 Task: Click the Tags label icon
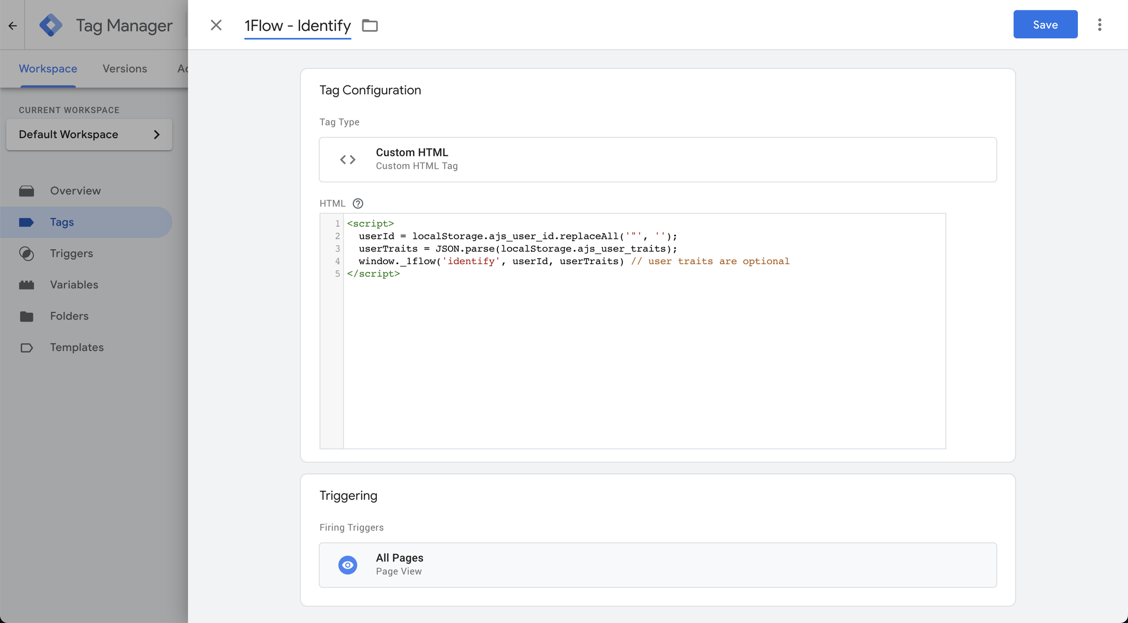[x=26, y=222]
